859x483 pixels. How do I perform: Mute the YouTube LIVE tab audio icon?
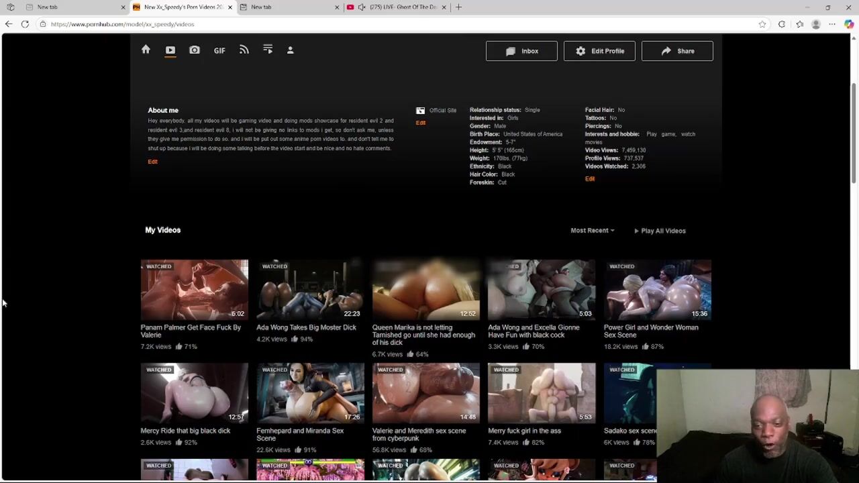click(x=362, y=7)
